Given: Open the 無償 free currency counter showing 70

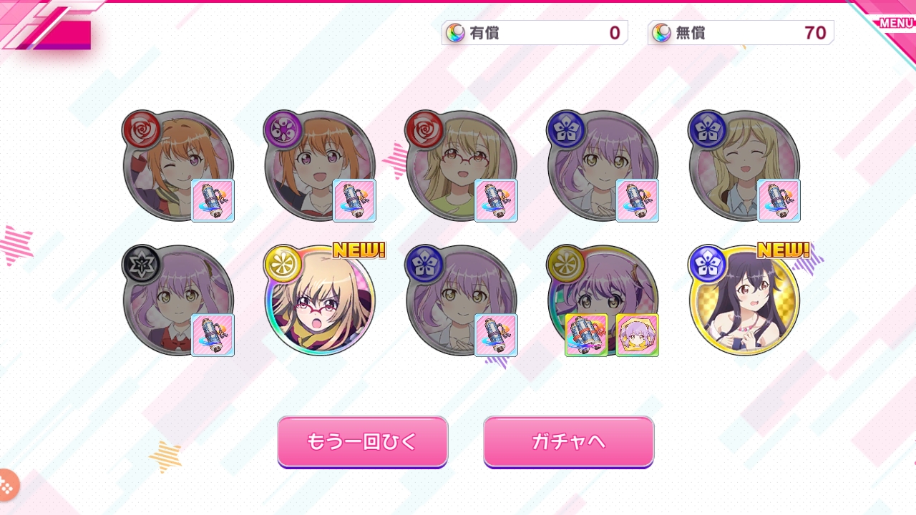Looking at the screenshot, I should 741,33.
